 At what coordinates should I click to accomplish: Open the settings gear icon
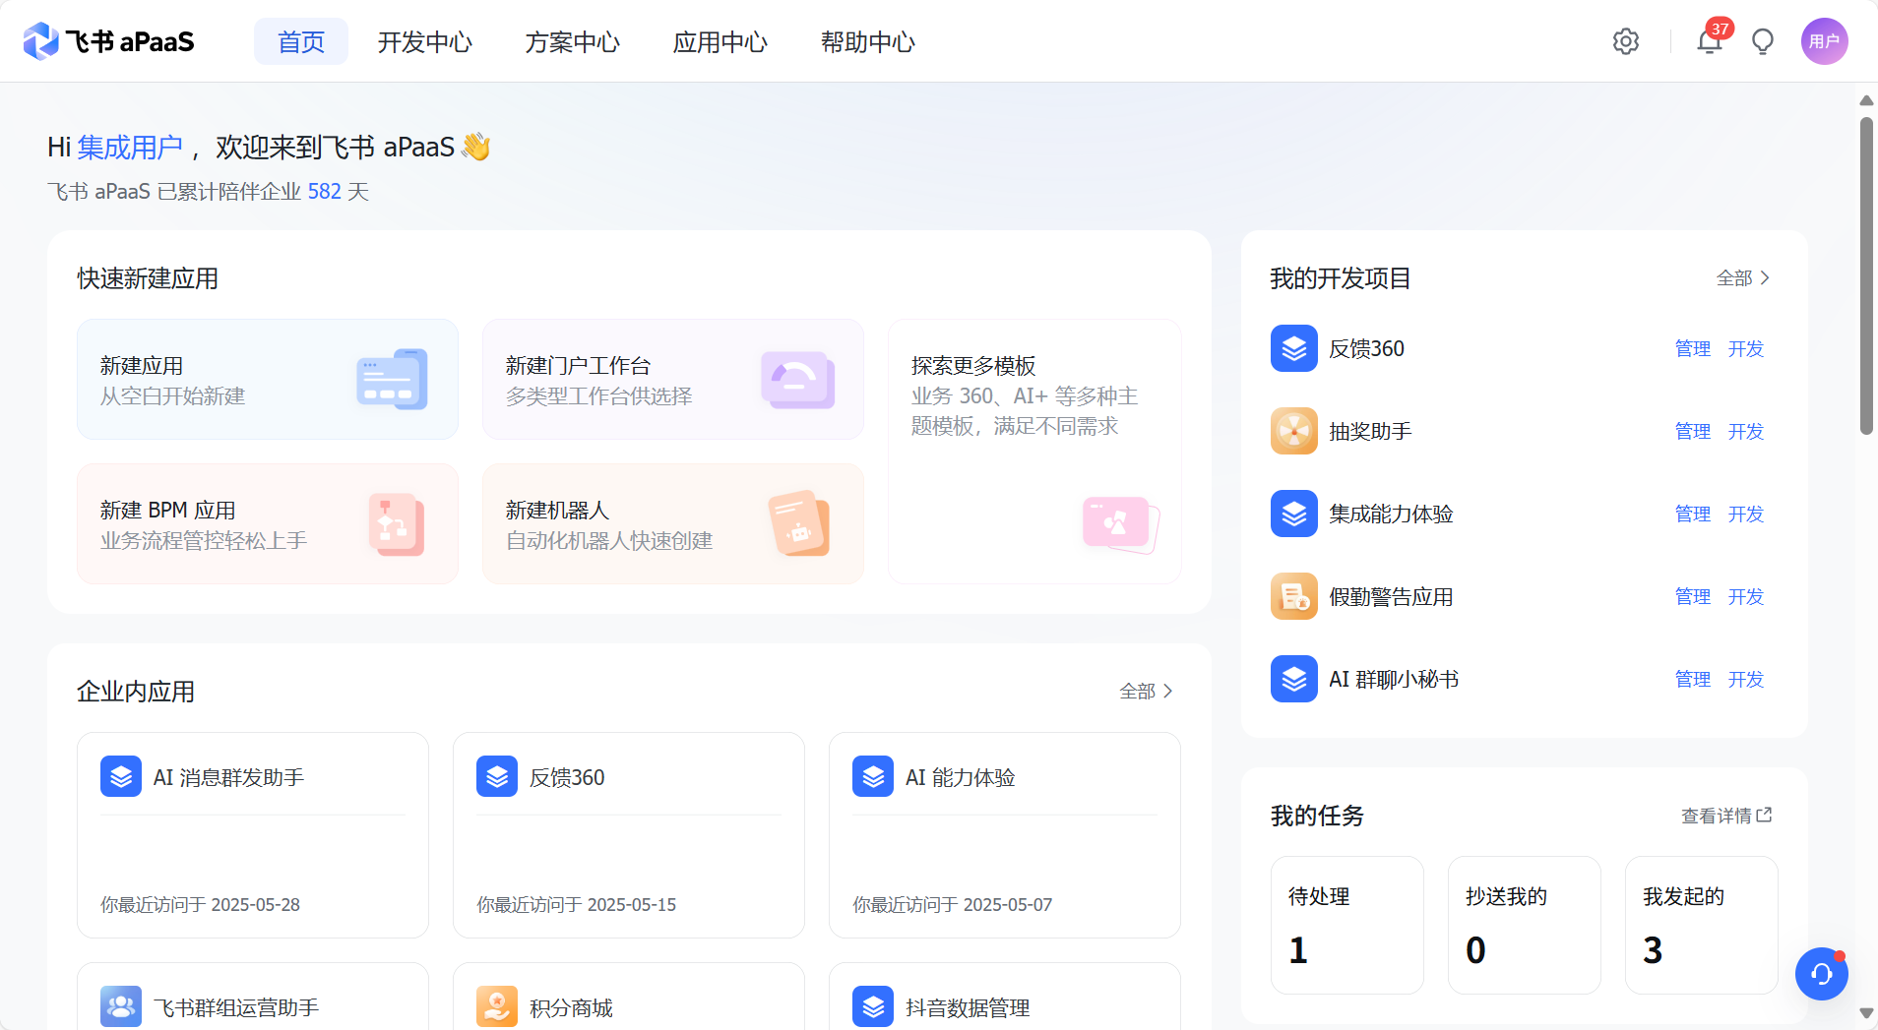(1625, 41)
